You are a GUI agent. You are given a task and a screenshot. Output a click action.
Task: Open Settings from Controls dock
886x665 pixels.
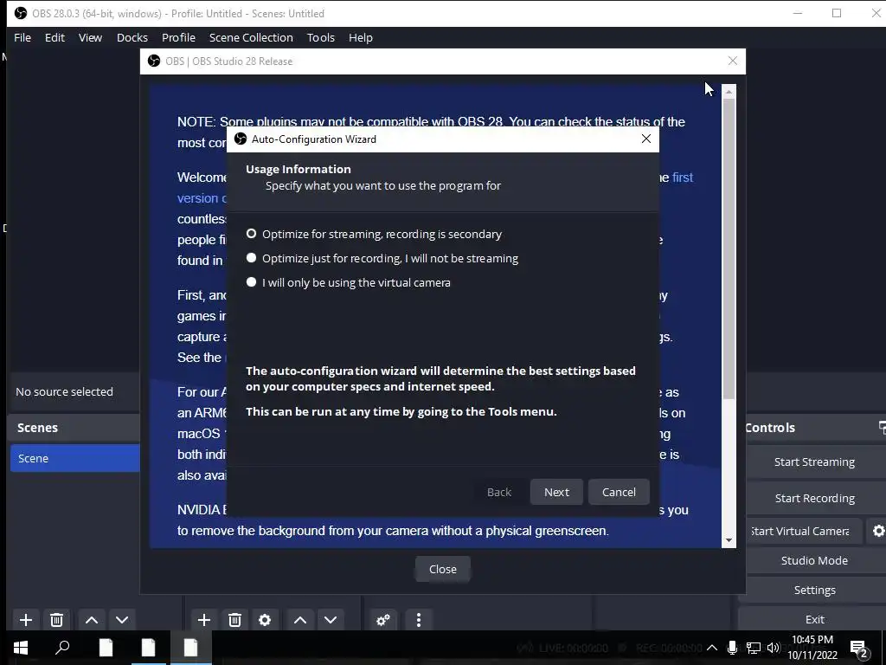point(814,590)
